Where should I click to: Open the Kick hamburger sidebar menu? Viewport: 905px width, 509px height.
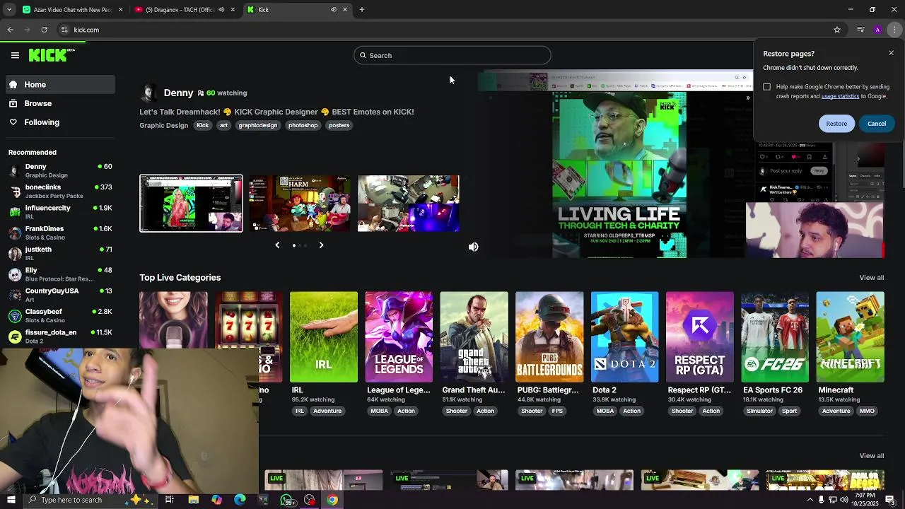(x=15, y=55)
